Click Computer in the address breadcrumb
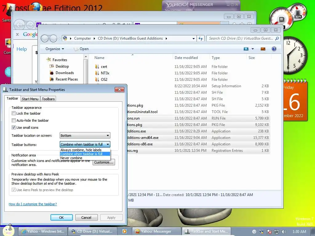 [82, 38]
